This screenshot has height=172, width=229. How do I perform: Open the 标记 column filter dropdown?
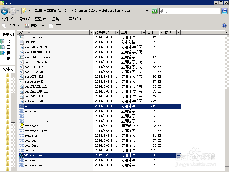(178, 33)
